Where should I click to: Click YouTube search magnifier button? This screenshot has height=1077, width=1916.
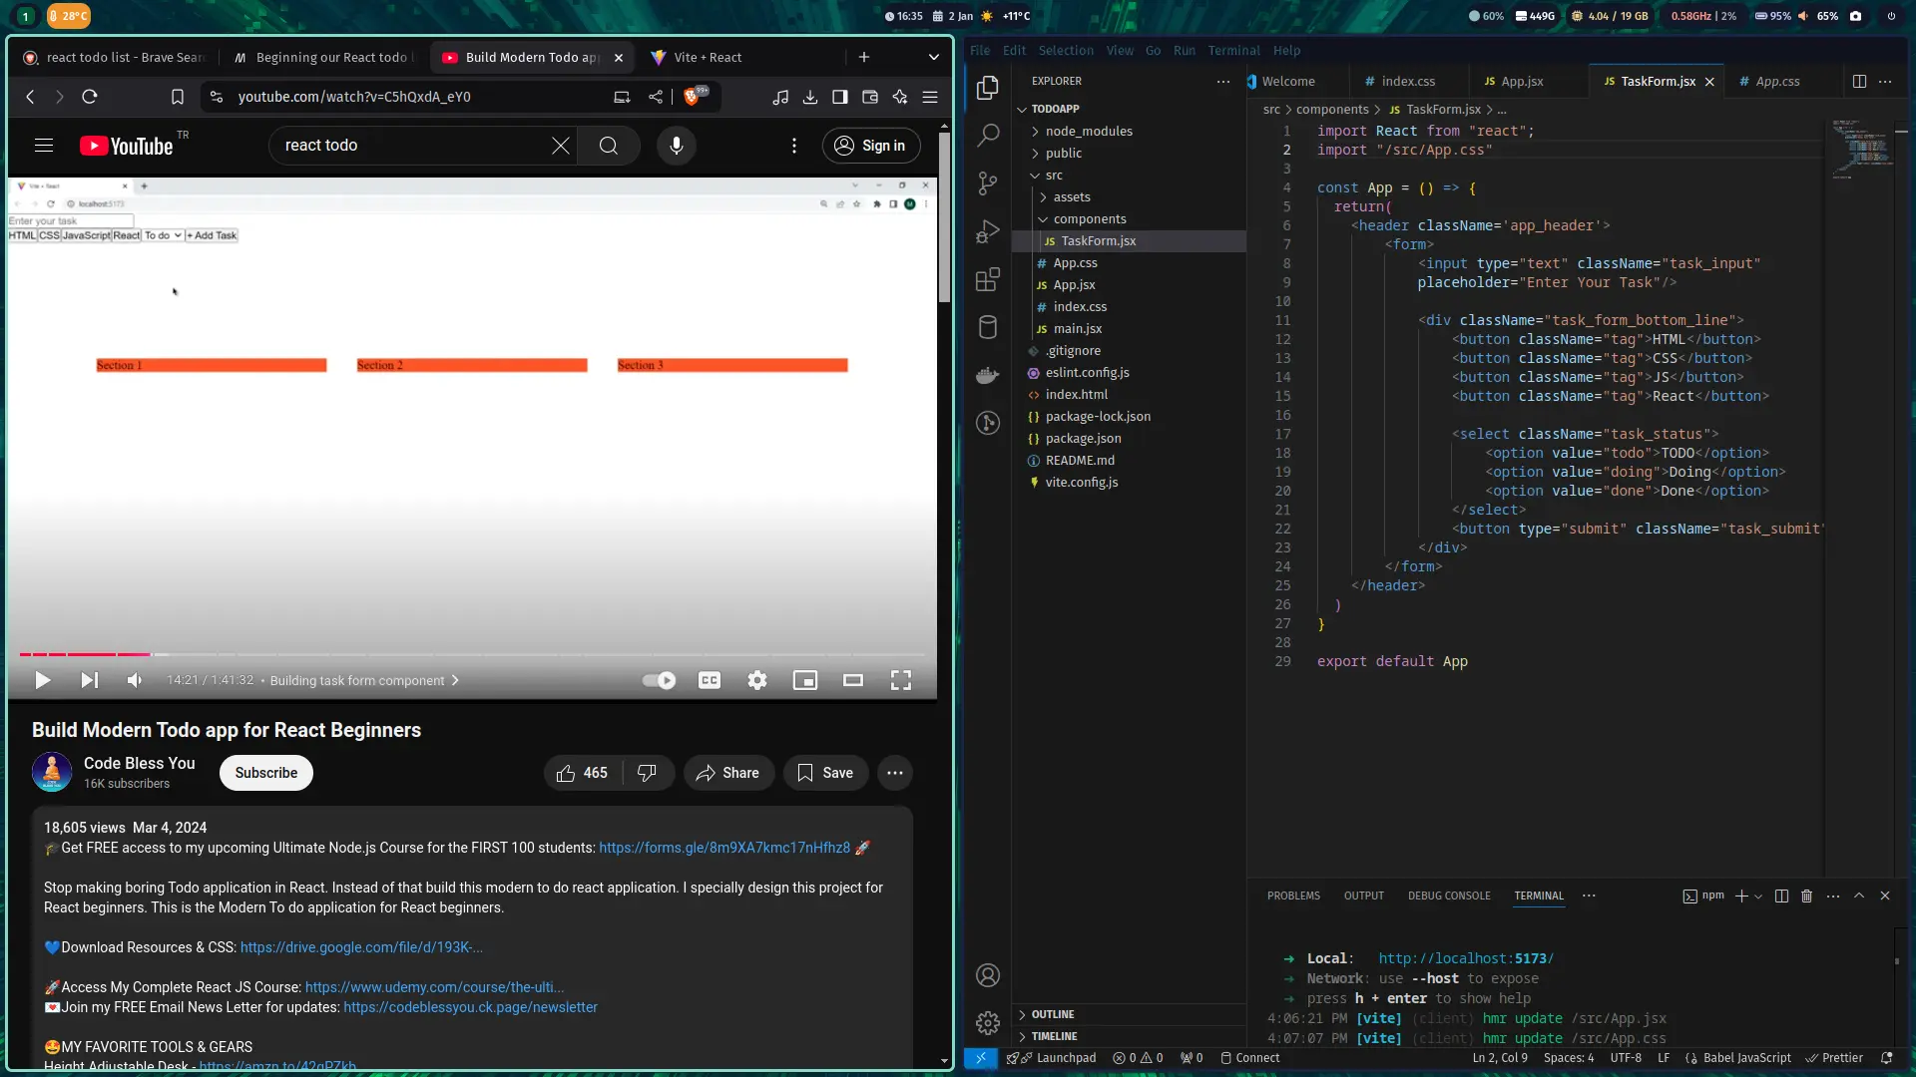609,146
